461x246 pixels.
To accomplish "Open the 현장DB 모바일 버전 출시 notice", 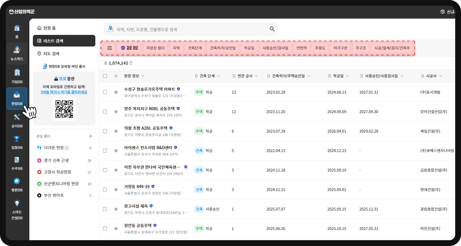I will pos(64,66).
